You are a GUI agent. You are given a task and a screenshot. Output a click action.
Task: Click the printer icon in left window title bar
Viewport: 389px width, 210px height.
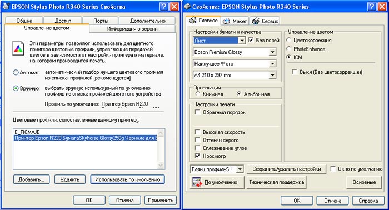tap(6, 7)
